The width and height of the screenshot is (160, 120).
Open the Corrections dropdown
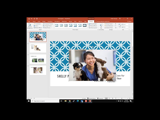pos(37,24)
